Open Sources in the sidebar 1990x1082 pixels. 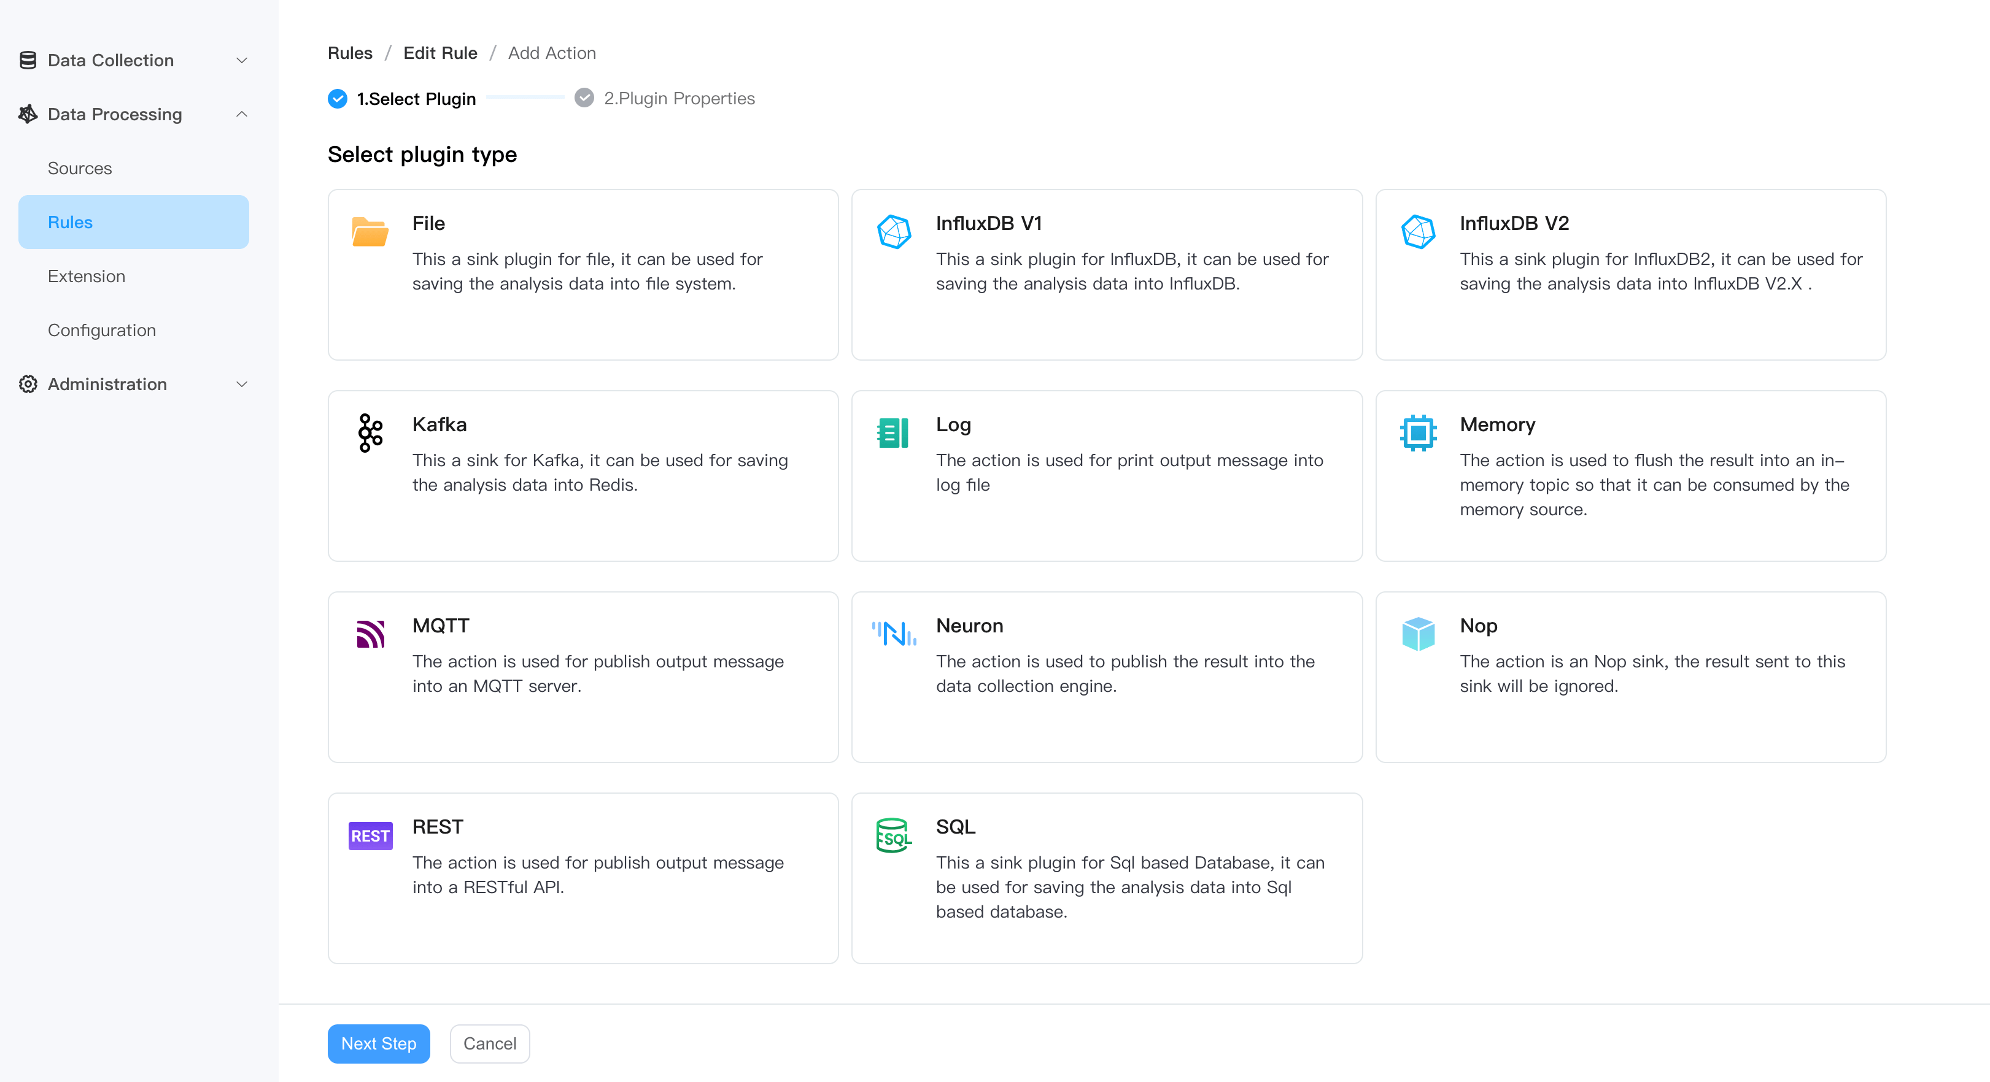(x=80, y=168)
